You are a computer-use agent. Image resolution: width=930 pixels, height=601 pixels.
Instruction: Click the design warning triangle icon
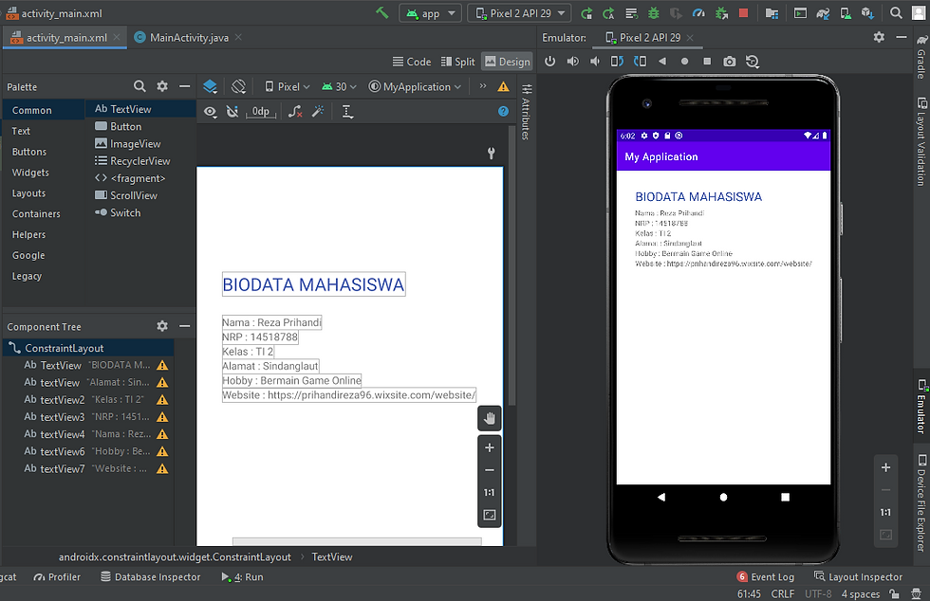click(x=504, y=86)
